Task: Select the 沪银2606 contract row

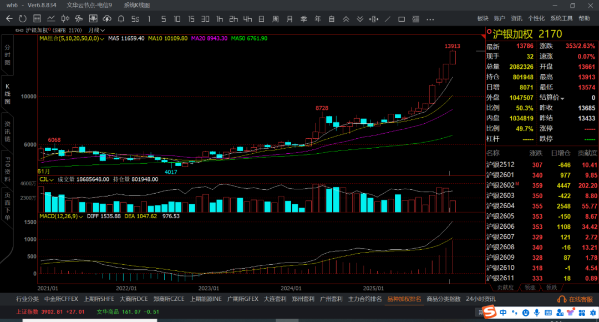Action: pos(542,227)
